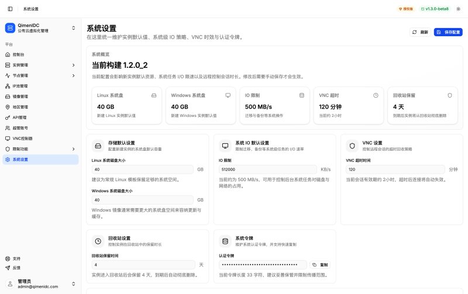Click the IP池管理 network icon
Screen dimensions: 468x294
coord(8,86)
